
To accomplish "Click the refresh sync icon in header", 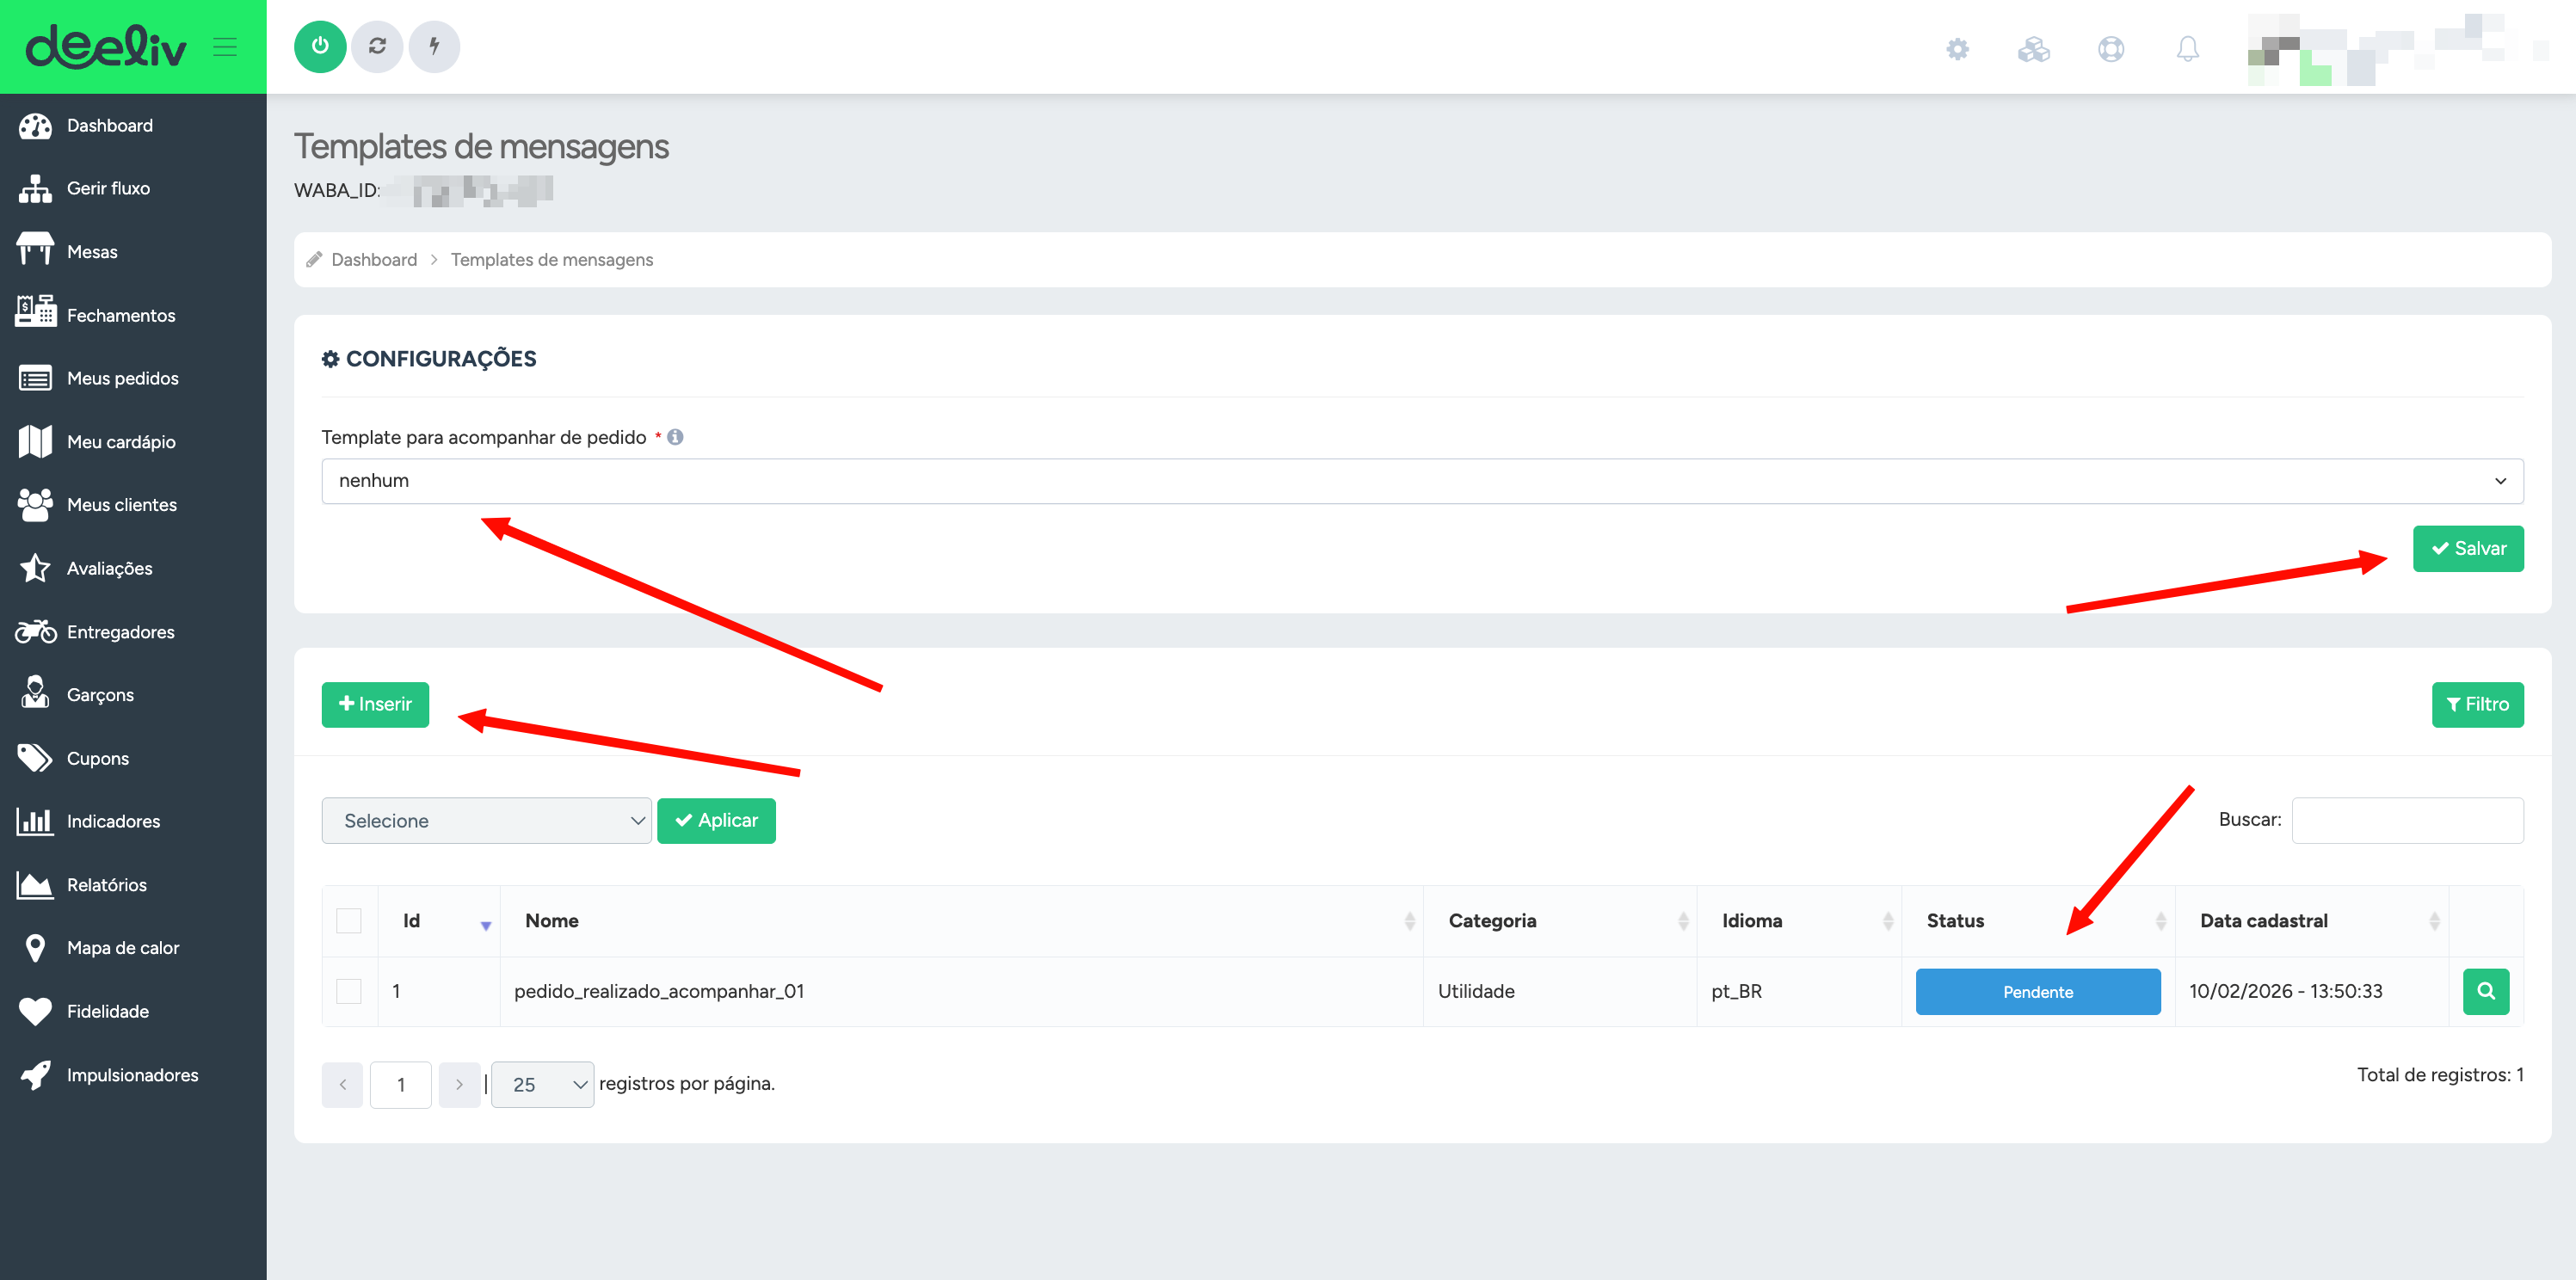I will (x=377, y=46).
